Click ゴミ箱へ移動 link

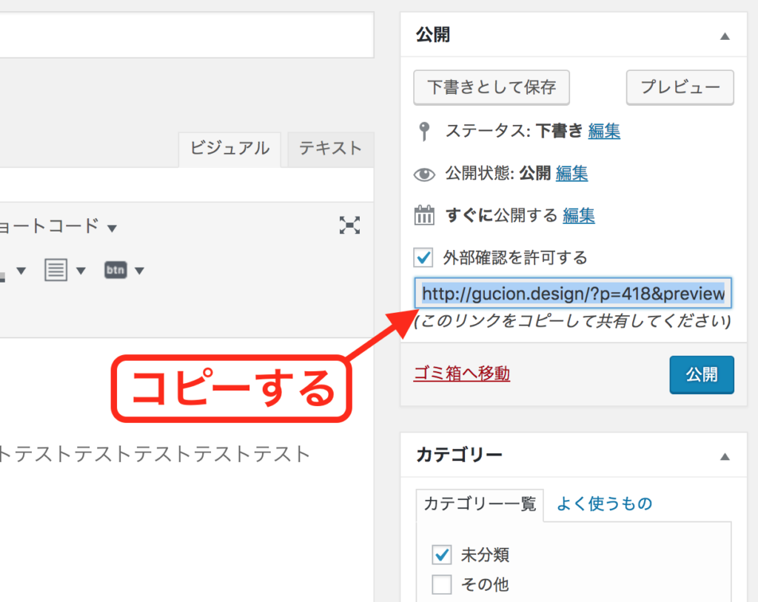coord(461,374)
